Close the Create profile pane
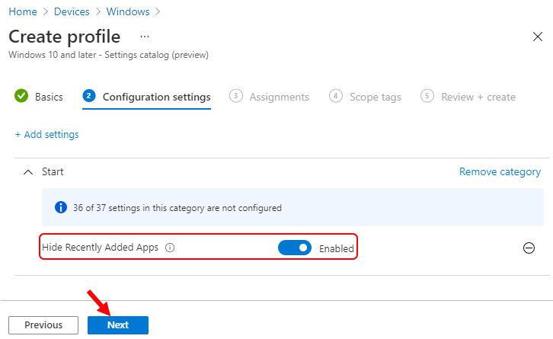This screenshot has height=339, width=553. tap(538, 37)
